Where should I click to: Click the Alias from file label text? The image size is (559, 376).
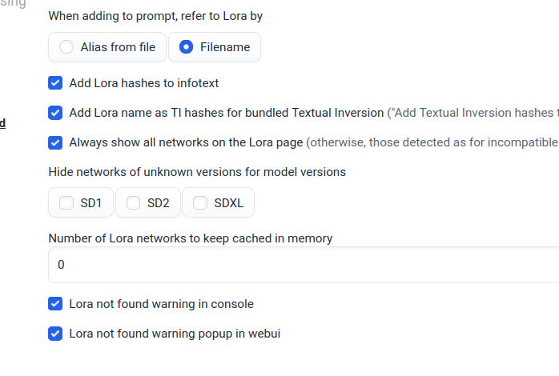[118, 47]
